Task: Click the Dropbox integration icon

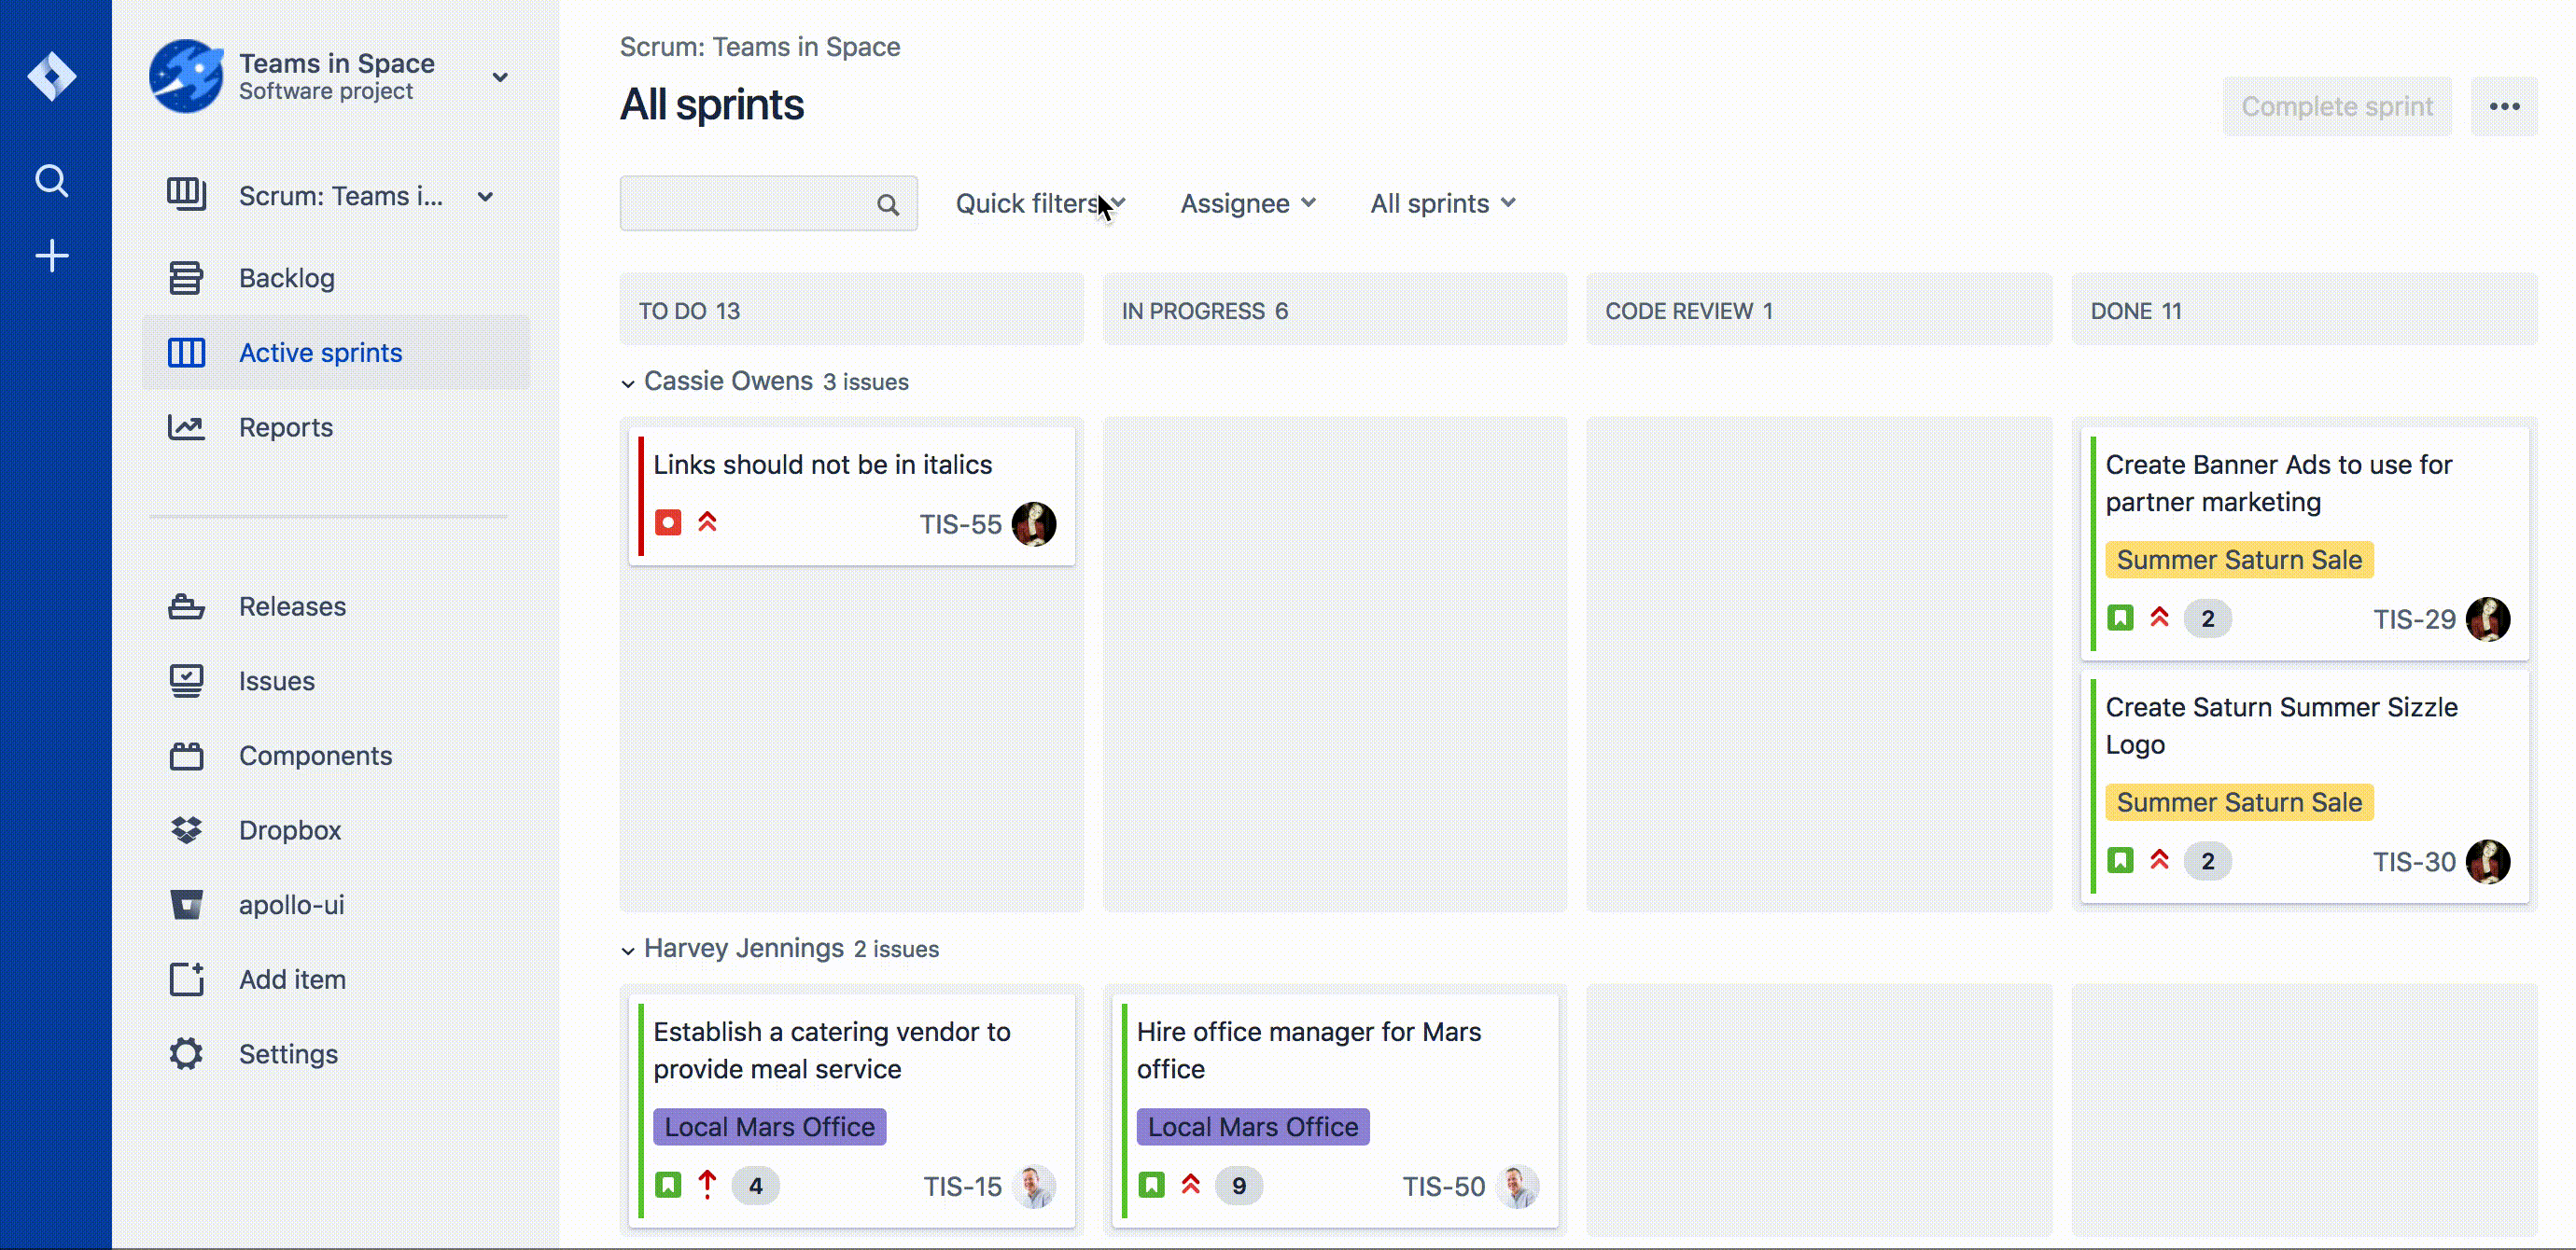Action: tap(186, 829)
